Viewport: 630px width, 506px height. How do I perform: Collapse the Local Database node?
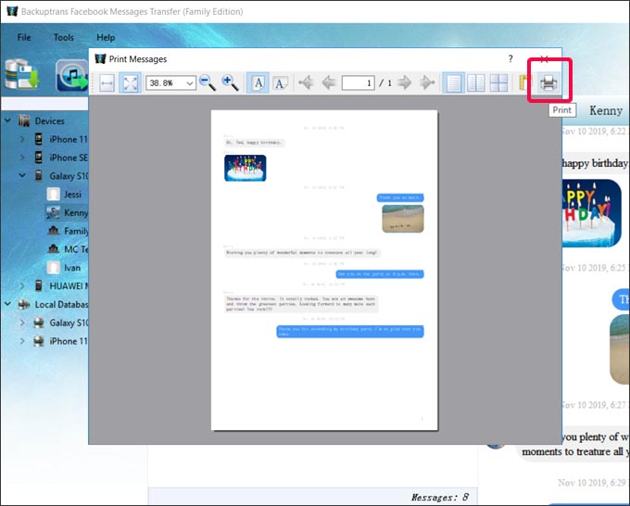pos(7,304)
